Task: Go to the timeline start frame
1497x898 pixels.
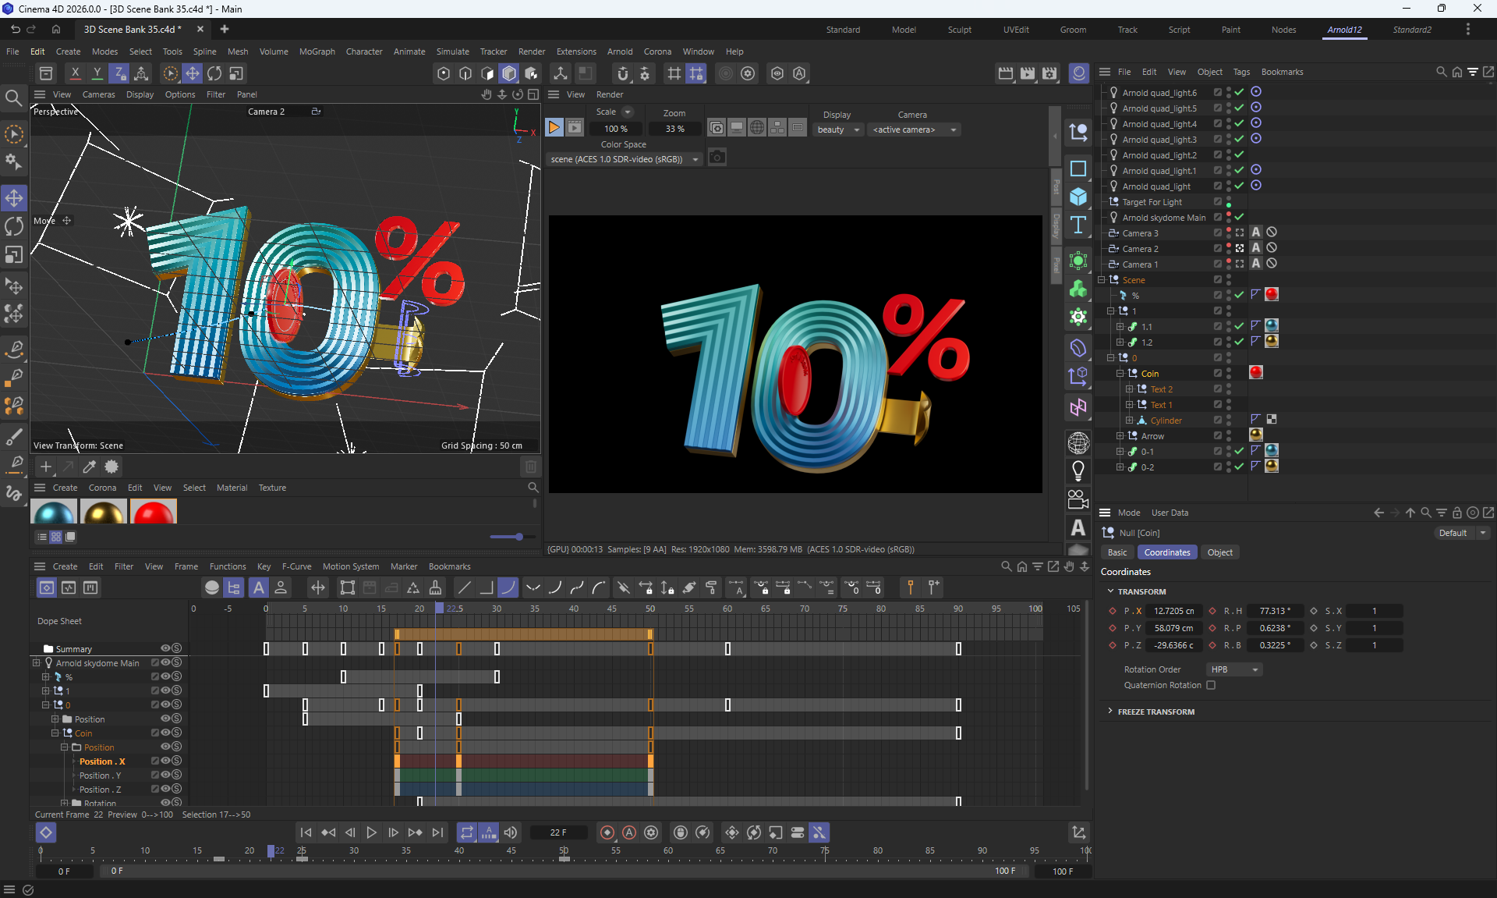Action: click(306, 832)
